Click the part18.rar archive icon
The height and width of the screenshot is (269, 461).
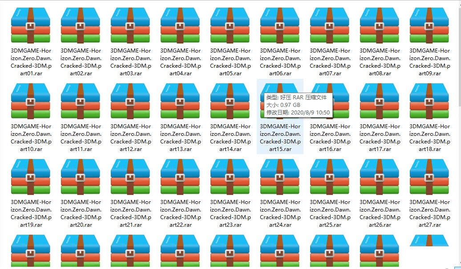coord(429,101)
